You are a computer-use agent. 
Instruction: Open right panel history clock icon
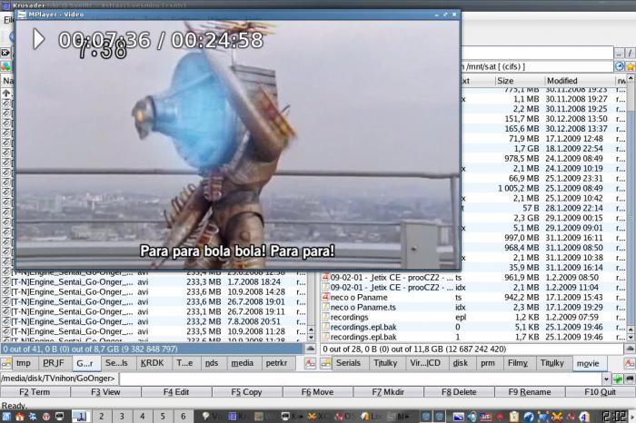click(620, 66)
